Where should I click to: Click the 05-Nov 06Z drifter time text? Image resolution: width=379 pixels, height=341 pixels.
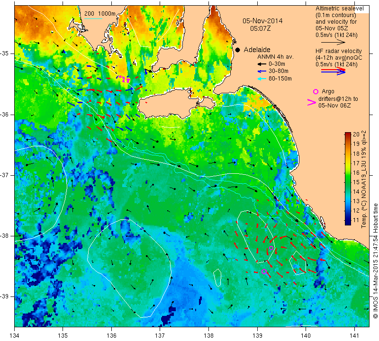(334, 105)
